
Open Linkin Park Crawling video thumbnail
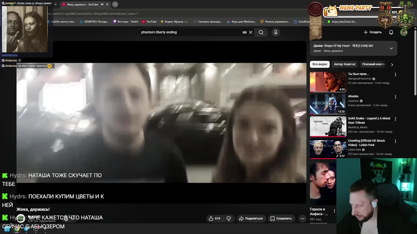tap(328, 149)
